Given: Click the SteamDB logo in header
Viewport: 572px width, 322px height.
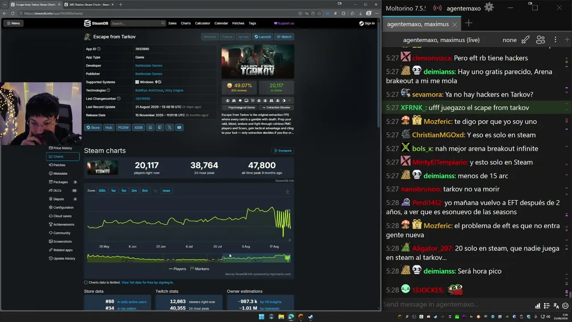Looking at the screenshot, I should [97, 23].
